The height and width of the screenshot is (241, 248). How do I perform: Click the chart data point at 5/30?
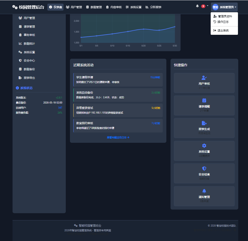[175, 27]
